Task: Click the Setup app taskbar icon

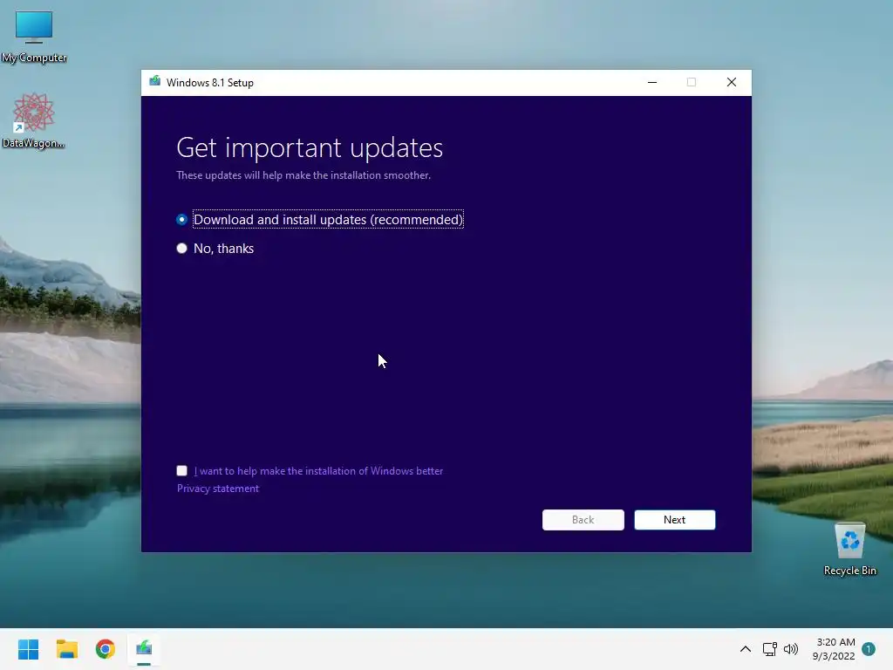Action: pyautogui.click(x=144, y=649)
